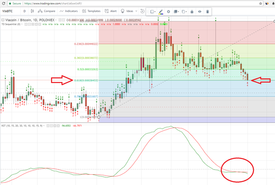Click the Indicators line icon

[61, 11]
